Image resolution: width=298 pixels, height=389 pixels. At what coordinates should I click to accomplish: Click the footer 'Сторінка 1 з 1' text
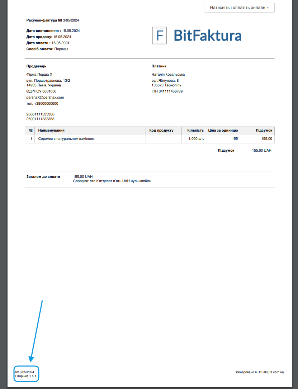(26, 376)
